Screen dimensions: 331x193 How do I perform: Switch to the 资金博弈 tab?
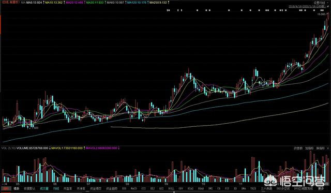coord(96,188)
